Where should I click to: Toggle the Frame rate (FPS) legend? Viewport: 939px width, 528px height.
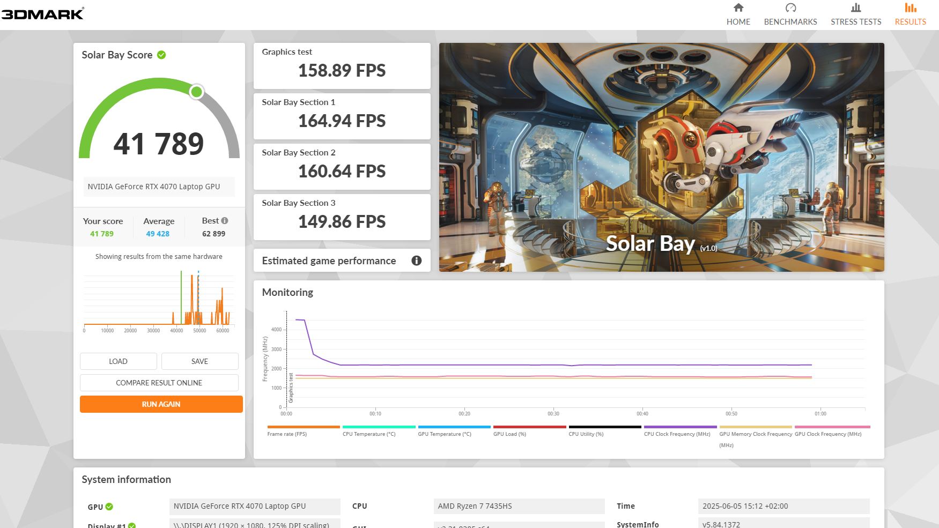(x=304, y=431)
